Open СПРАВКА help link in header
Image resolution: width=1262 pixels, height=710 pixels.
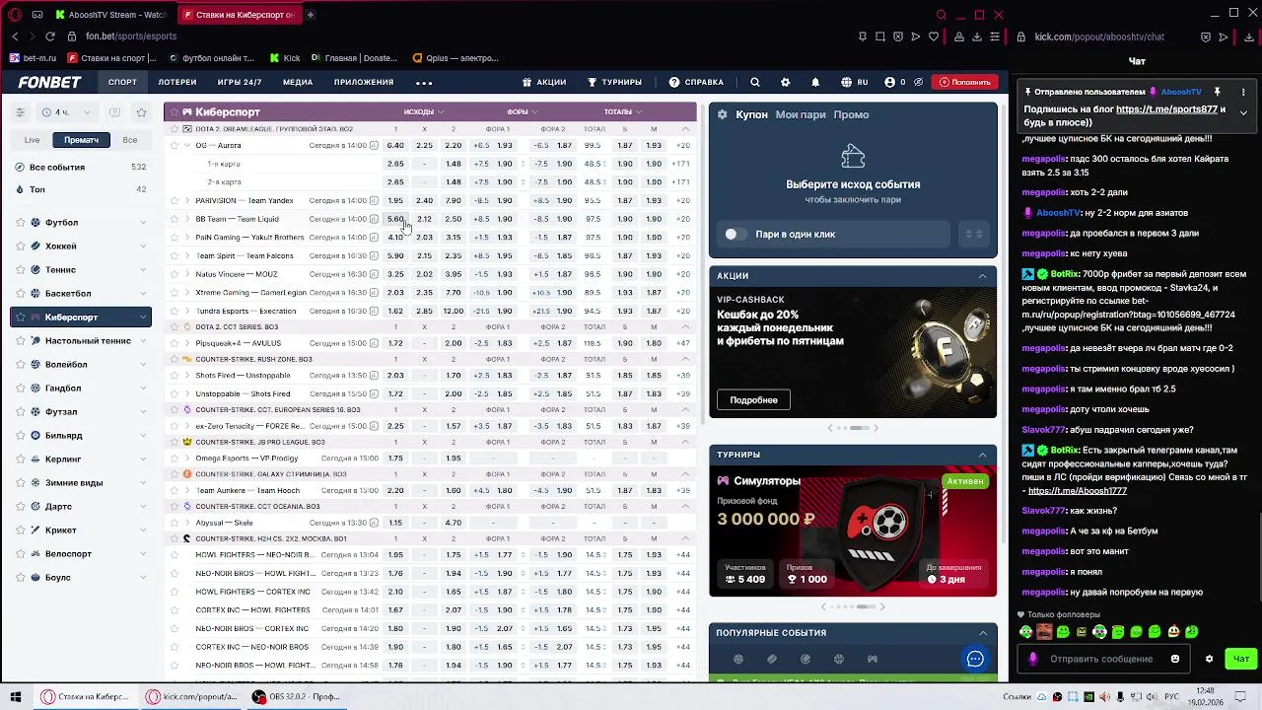click(696, 82)
